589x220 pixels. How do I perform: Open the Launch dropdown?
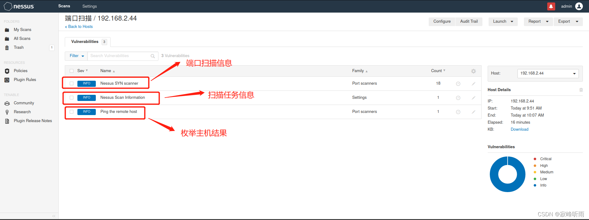tap(503, 21)
